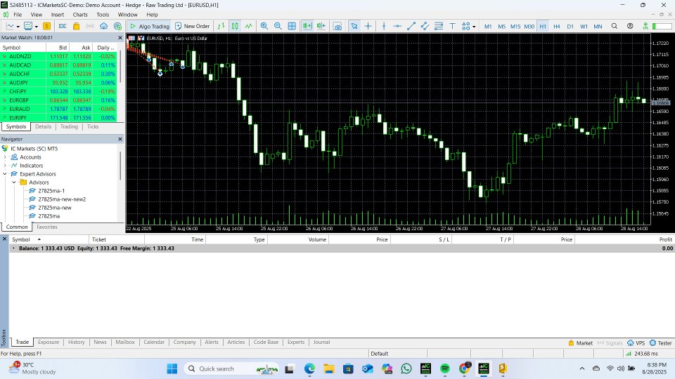Open Market in Toolbox status area
Screen dimensions: 675x379
(580, 343)
